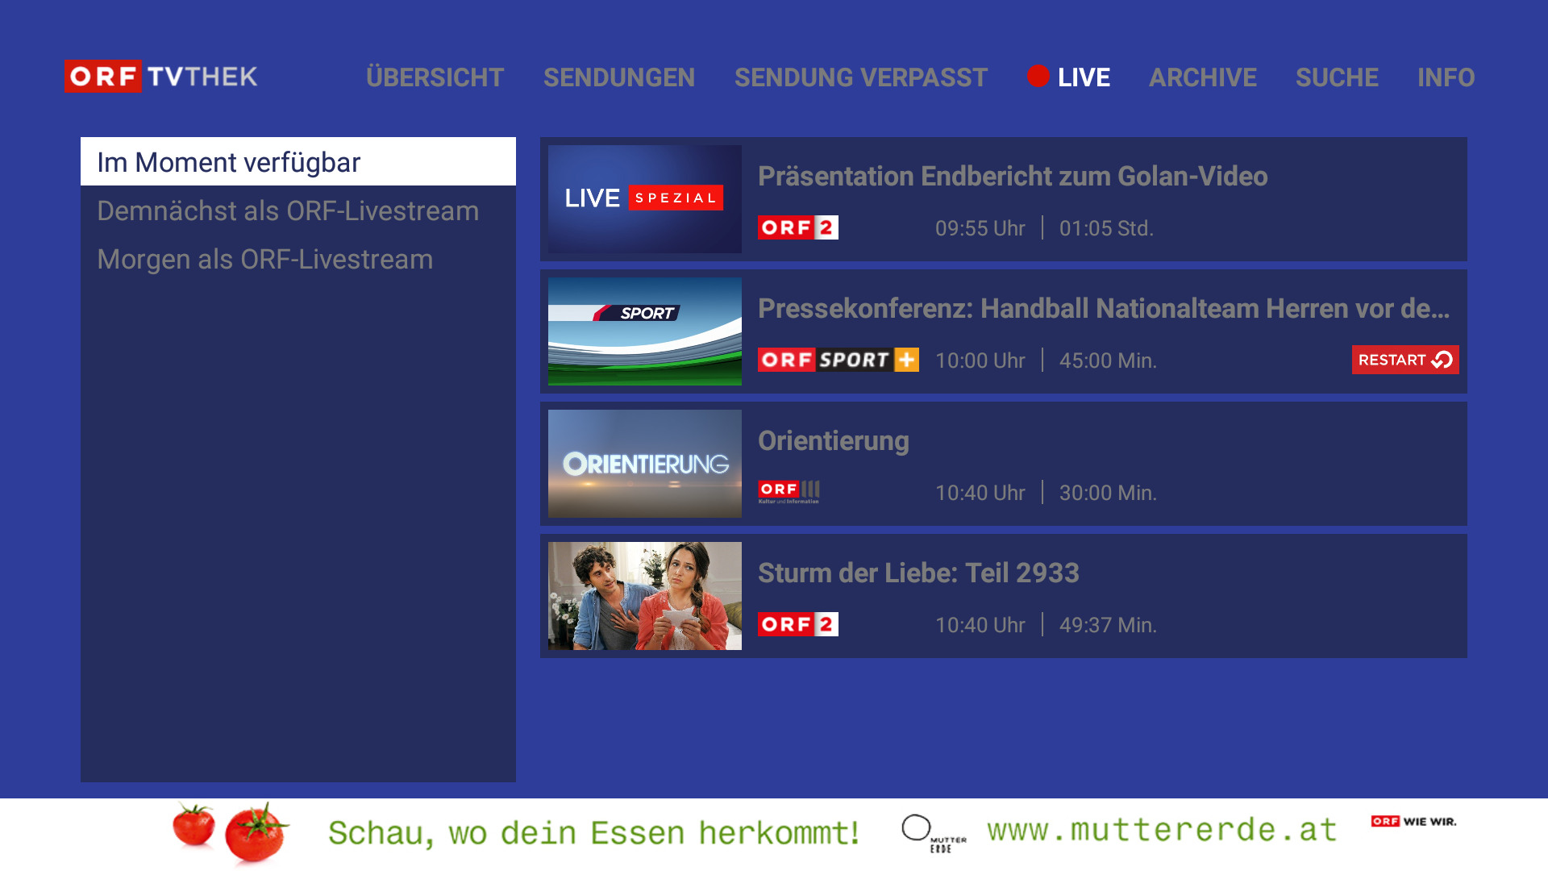The height and width of the screenshot is (871, 1548).
Task: Select 'Morgen als ORF-Livestream' in sidebar
Action: click(264, 259)
